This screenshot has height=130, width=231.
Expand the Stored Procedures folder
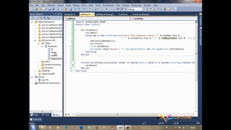click(x=39, y=65)
